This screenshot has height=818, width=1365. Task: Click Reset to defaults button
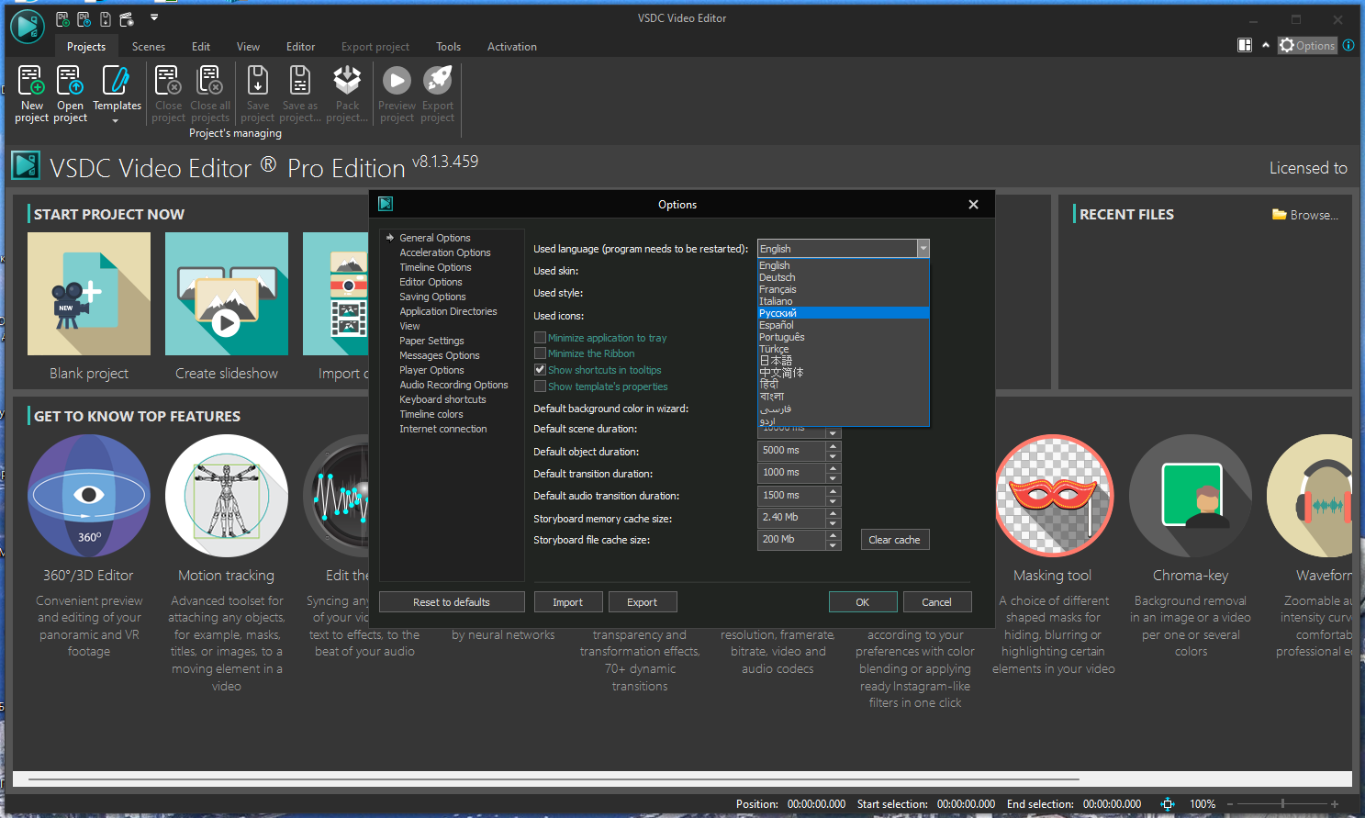click(x=452, y=602)
